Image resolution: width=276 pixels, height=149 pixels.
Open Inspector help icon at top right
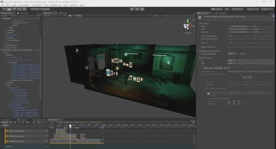click(x=274, y=16)
